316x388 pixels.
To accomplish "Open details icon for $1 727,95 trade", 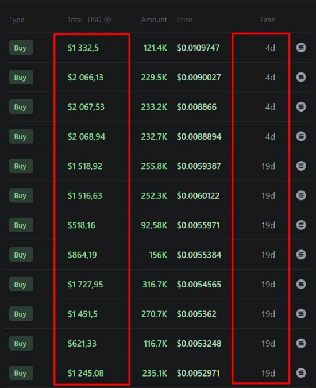I will click(x=301, y=284).
